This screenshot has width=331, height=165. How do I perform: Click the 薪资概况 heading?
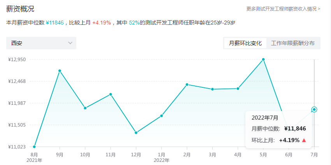tap(20, 9)
